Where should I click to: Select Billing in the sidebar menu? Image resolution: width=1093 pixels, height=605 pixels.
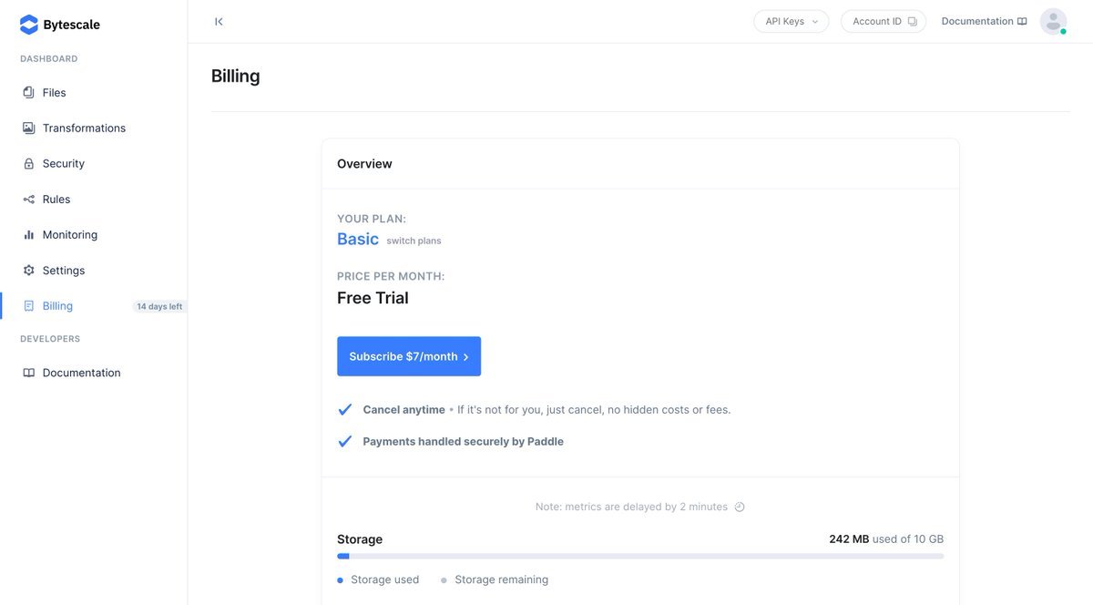(57, 306)
